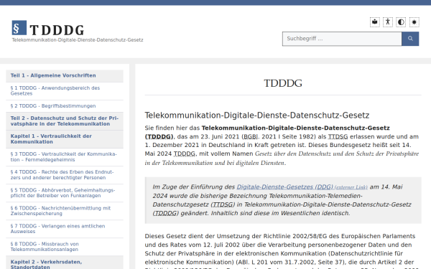Open § 6 TDDDG Nachrichtenübermittlung mit Zwischenspeicherung
Screen dimensions: 431x269
coord(65,211)
